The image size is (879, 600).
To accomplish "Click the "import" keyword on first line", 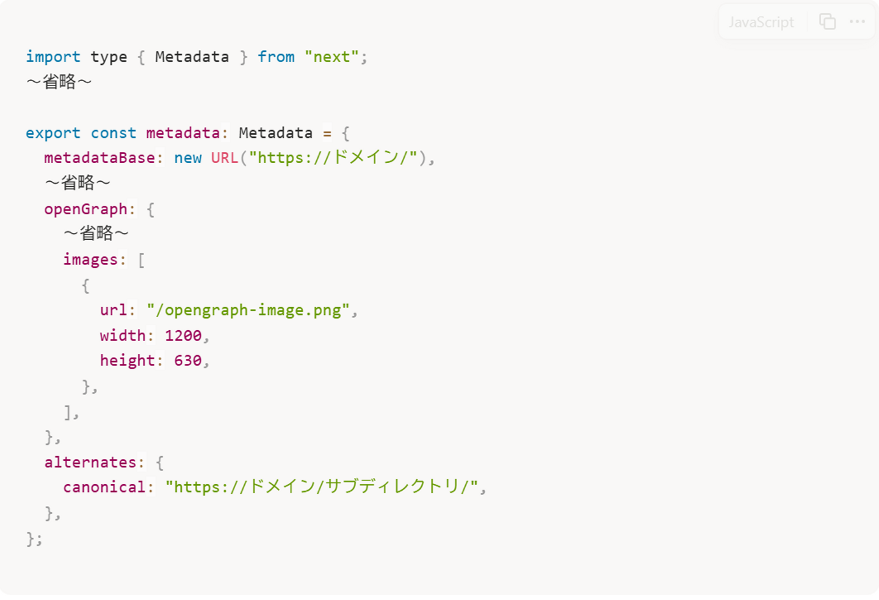I will (53, 57).
